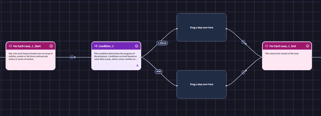Click 'This returns the results of the loop'
321x116 pixels.
click(x=282, y=54)
